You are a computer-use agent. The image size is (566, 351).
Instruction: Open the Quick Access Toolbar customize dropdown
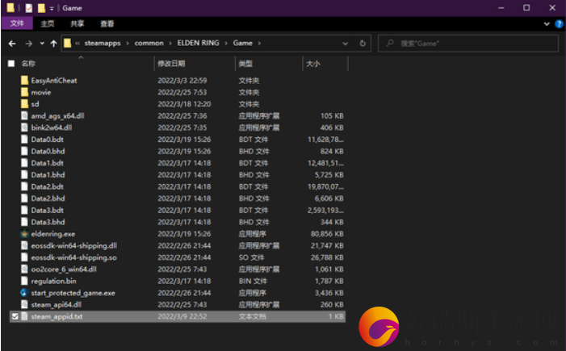[52, 8]
